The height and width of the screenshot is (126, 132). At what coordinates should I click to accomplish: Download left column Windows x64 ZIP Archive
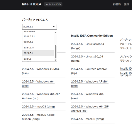(41, 96)
